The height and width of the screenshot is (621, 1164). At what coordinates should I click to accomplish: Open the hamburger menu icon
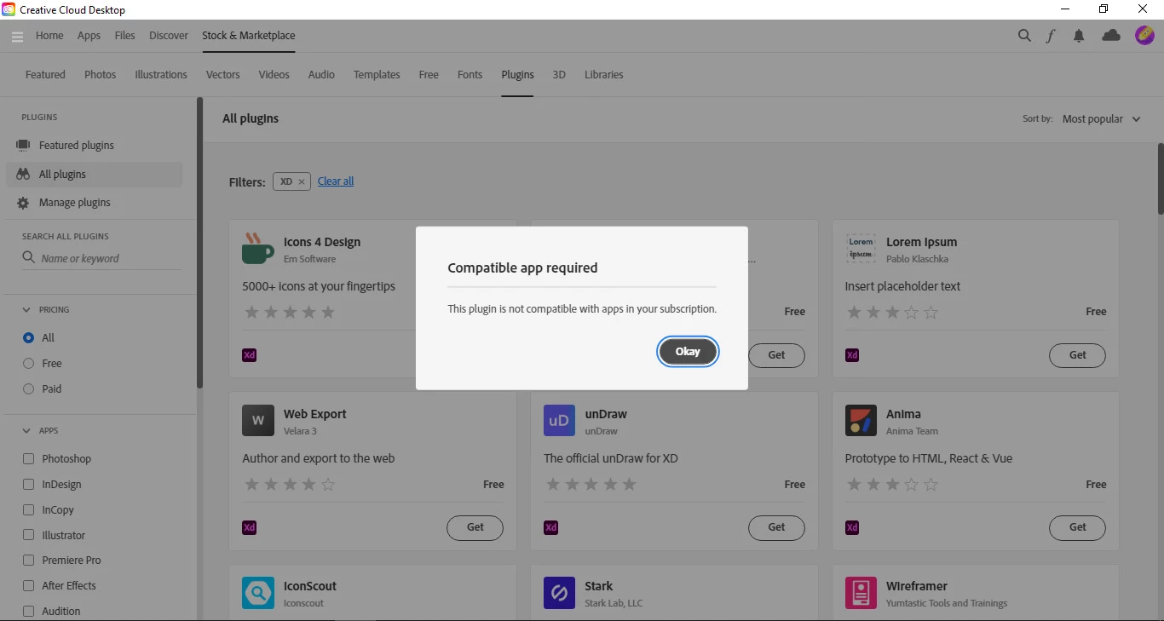click(17, 37)
